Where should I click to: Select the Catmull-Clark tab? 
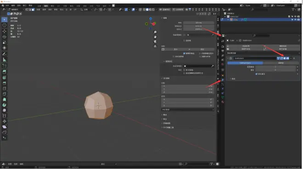pos(245,63)
